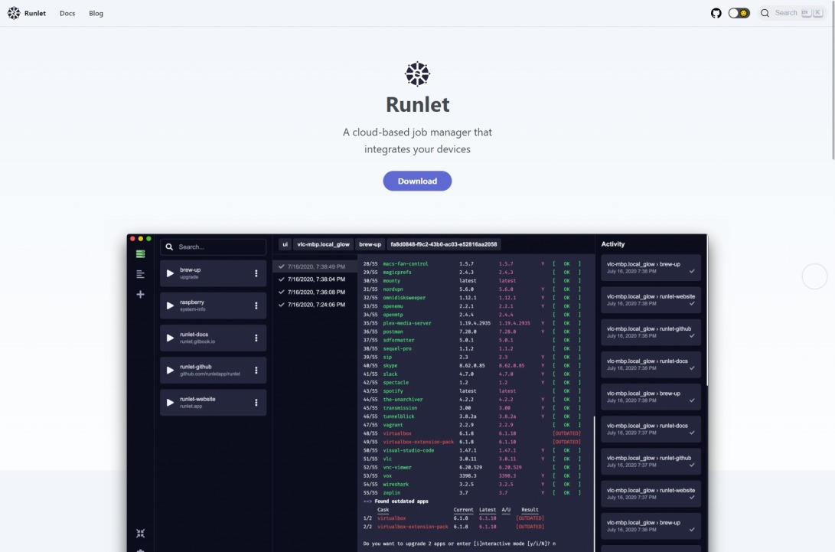
Task: Click the page vertical scrollbar
Action: click(x=833, y=80)
